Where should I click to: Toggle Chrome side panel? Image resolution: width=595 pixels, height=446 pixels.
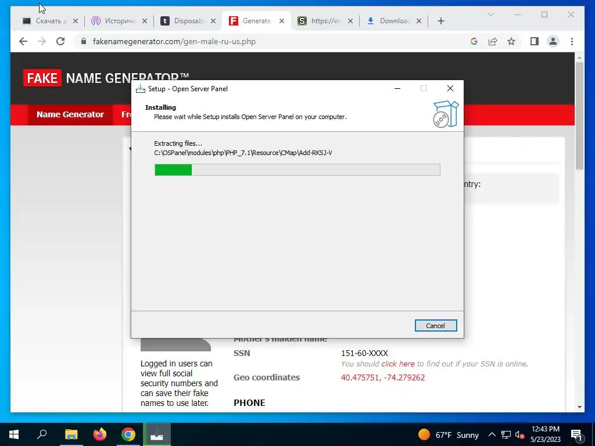tap(535, 41)
